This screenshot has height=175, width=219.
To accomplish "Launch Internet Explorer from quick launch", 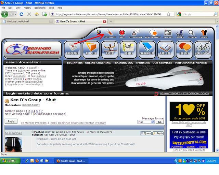I will 27,161.
